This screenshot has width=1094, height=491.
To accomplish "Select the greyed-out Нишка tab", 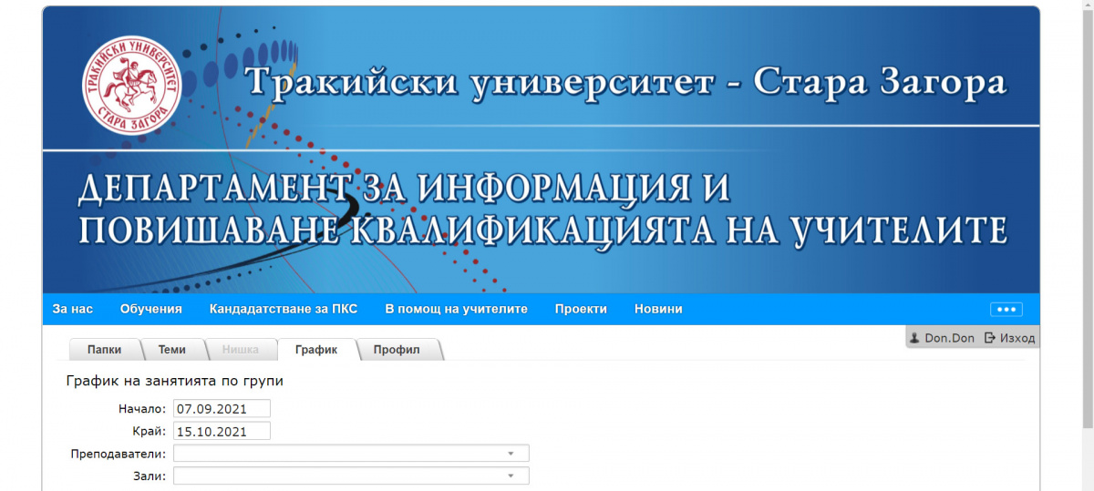I will [x=241, y=350].
